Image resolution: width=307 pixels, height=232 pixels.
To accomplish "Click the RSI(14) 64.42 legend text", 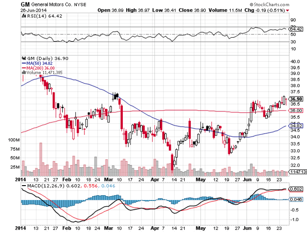I will click(x=45, y=16).
